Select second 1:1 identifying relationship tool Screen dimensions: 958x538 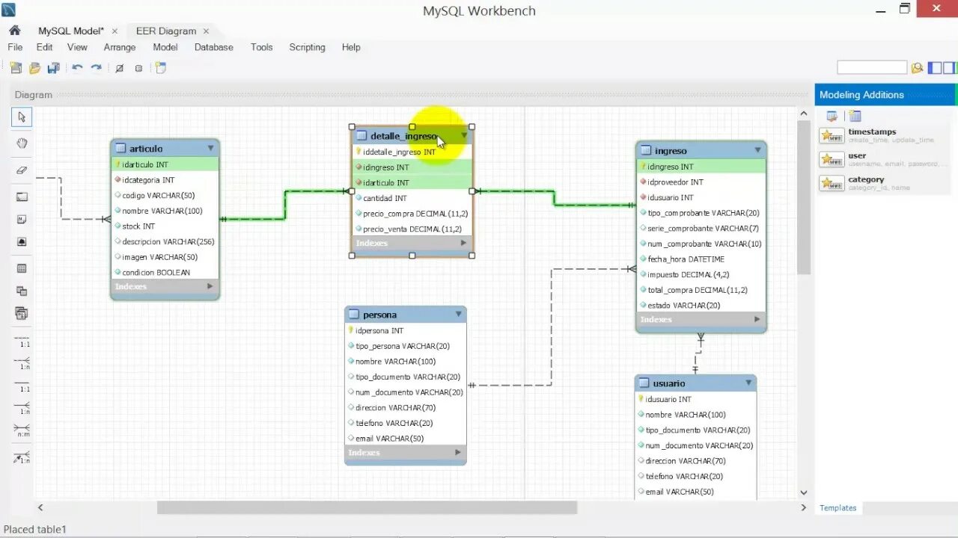22,386
